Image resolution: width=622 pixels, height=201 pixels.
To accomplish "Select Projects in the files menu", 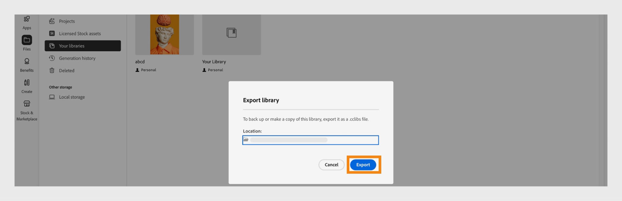I will 83,21.
